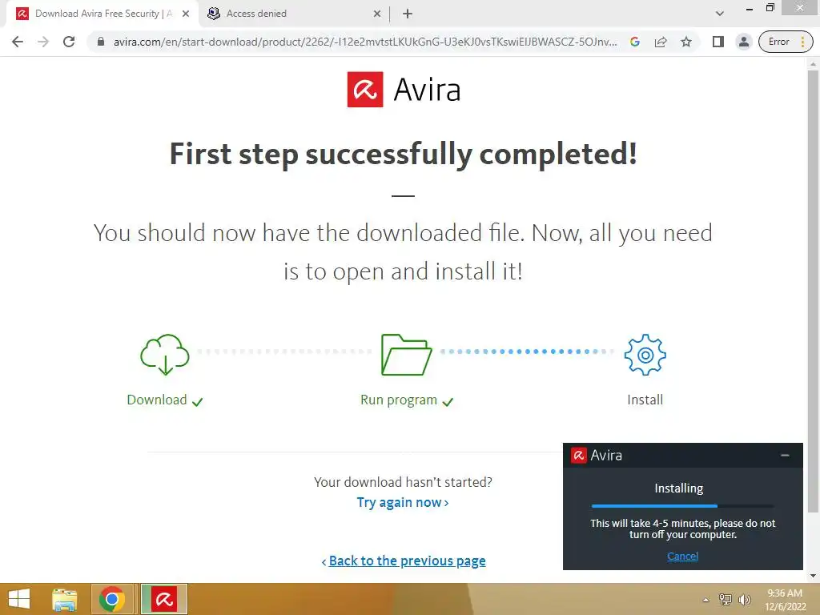
Task: Click the Installing progress bar
Action: 682,506
